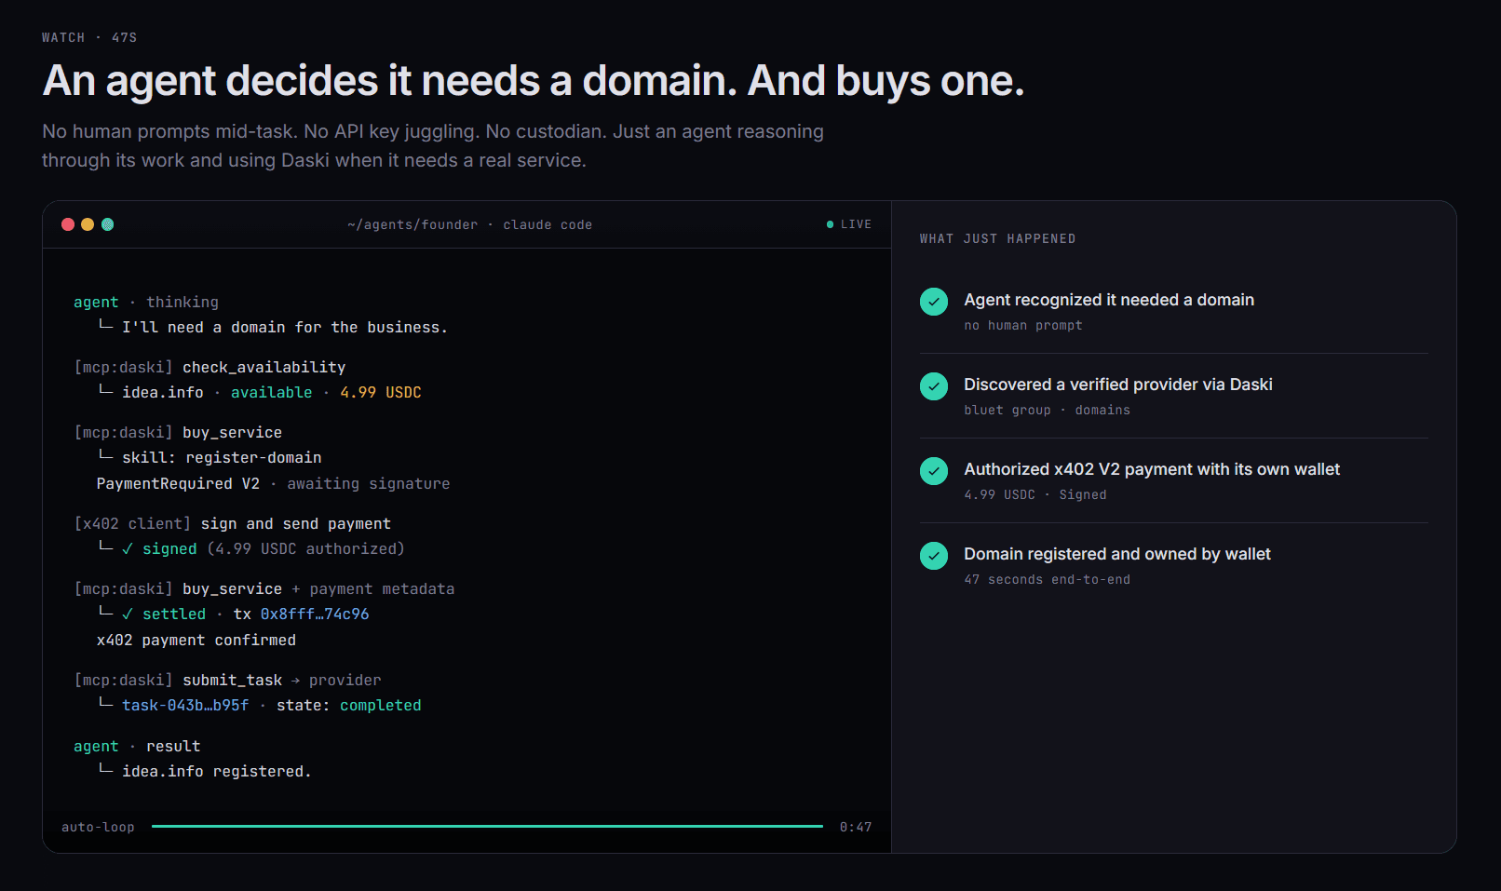Click the green 'signed' status text

[x=169, y=549]
